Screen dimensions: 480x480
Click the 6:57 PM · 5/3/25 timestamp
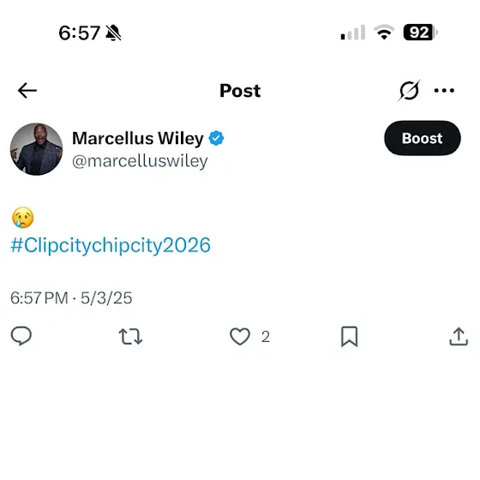coord(71,298)
